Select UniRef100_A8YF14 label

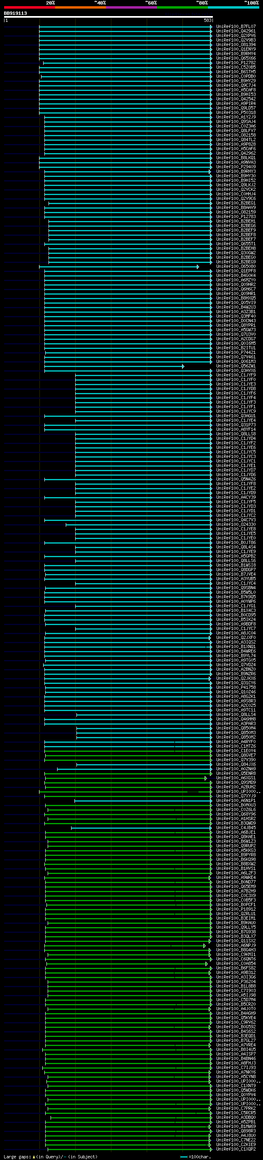(x=236, y=429)
